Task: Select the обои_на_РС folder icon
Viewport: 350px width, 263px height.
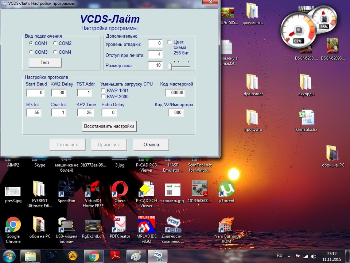Action: click(x=333, y=156)
